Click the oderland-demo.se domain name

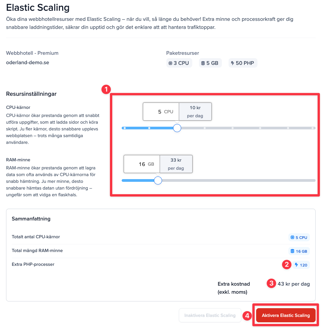click(28, 62)
